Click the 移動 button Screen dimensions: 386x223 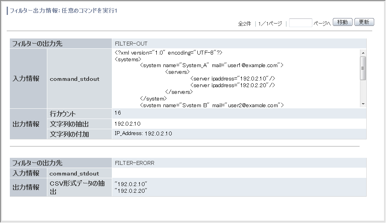pyautogui.click(x=342, y=22)
